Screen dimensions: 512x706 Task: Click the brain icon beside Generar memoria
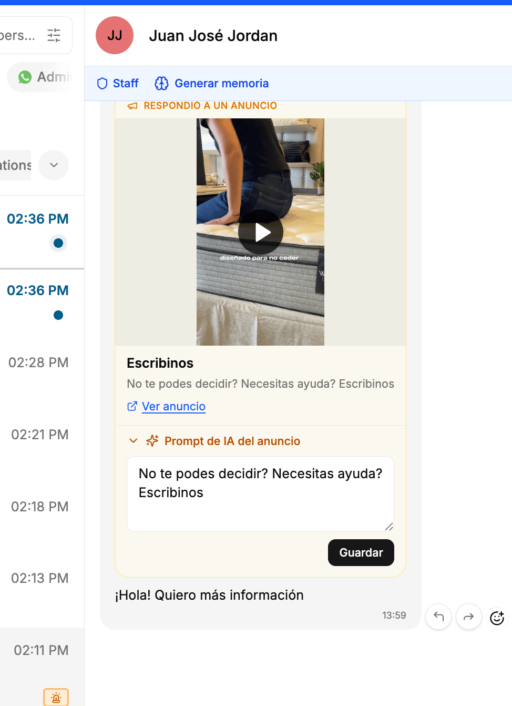pyautogui.click(x=161, y=83)
